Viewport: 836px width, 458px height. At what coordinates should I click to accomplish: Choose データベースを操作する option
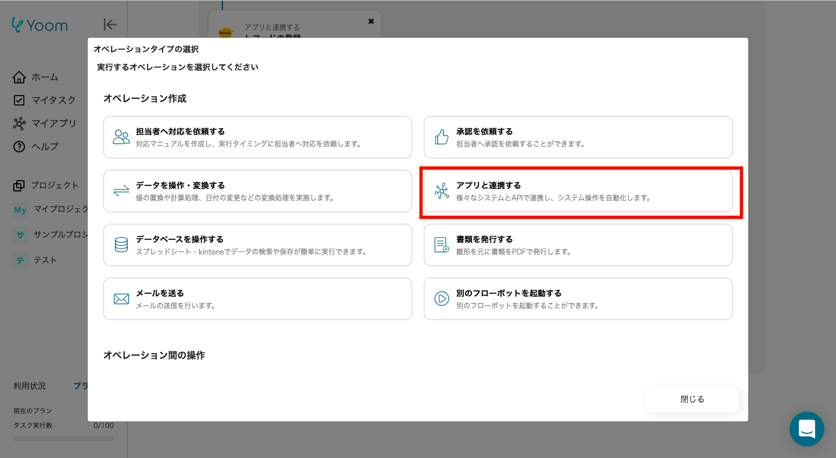(x=257, y=245)
